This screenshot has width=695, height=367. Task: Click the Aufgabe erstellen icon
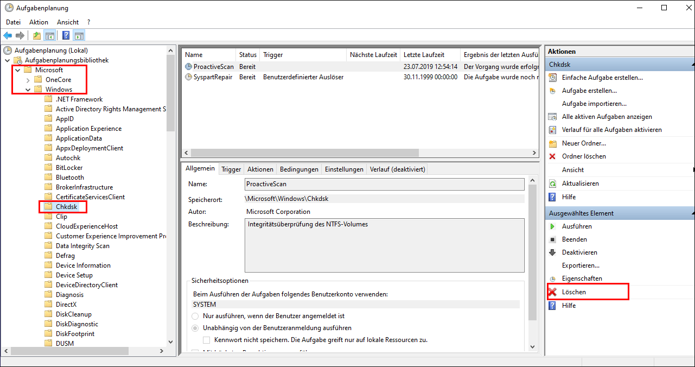point(552,91)
